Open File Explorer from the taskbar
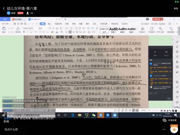 pos(80,115)
